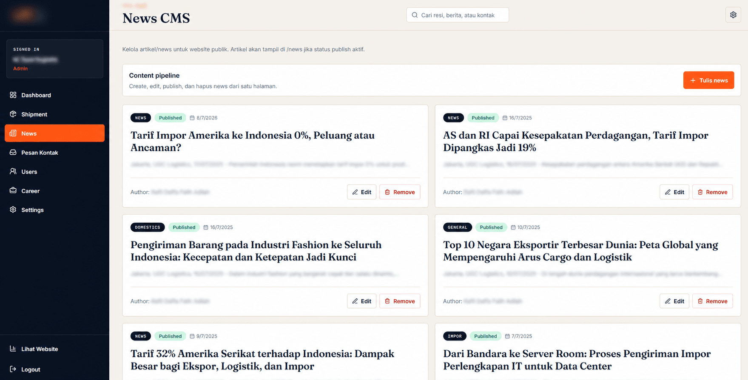
Task: Click Published badge on Dari Bandara card
Action: coord(486,336)
